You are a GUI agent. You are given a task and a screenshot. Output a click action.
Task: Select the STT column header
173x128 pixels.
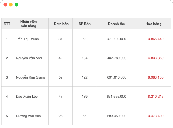[7, 24]
